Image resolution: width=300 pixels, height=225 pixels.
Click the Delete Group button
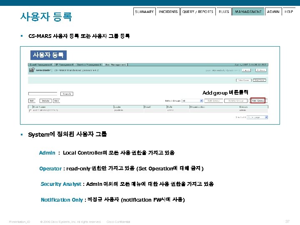[236, 101]
